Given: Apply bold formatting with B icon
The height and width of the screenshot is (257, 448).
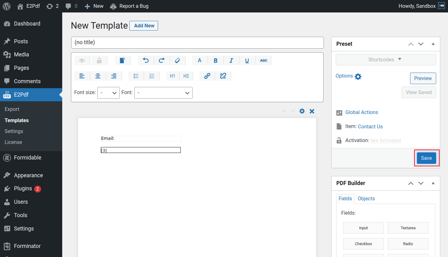Looking at the screenshot, I should [216, 60].
